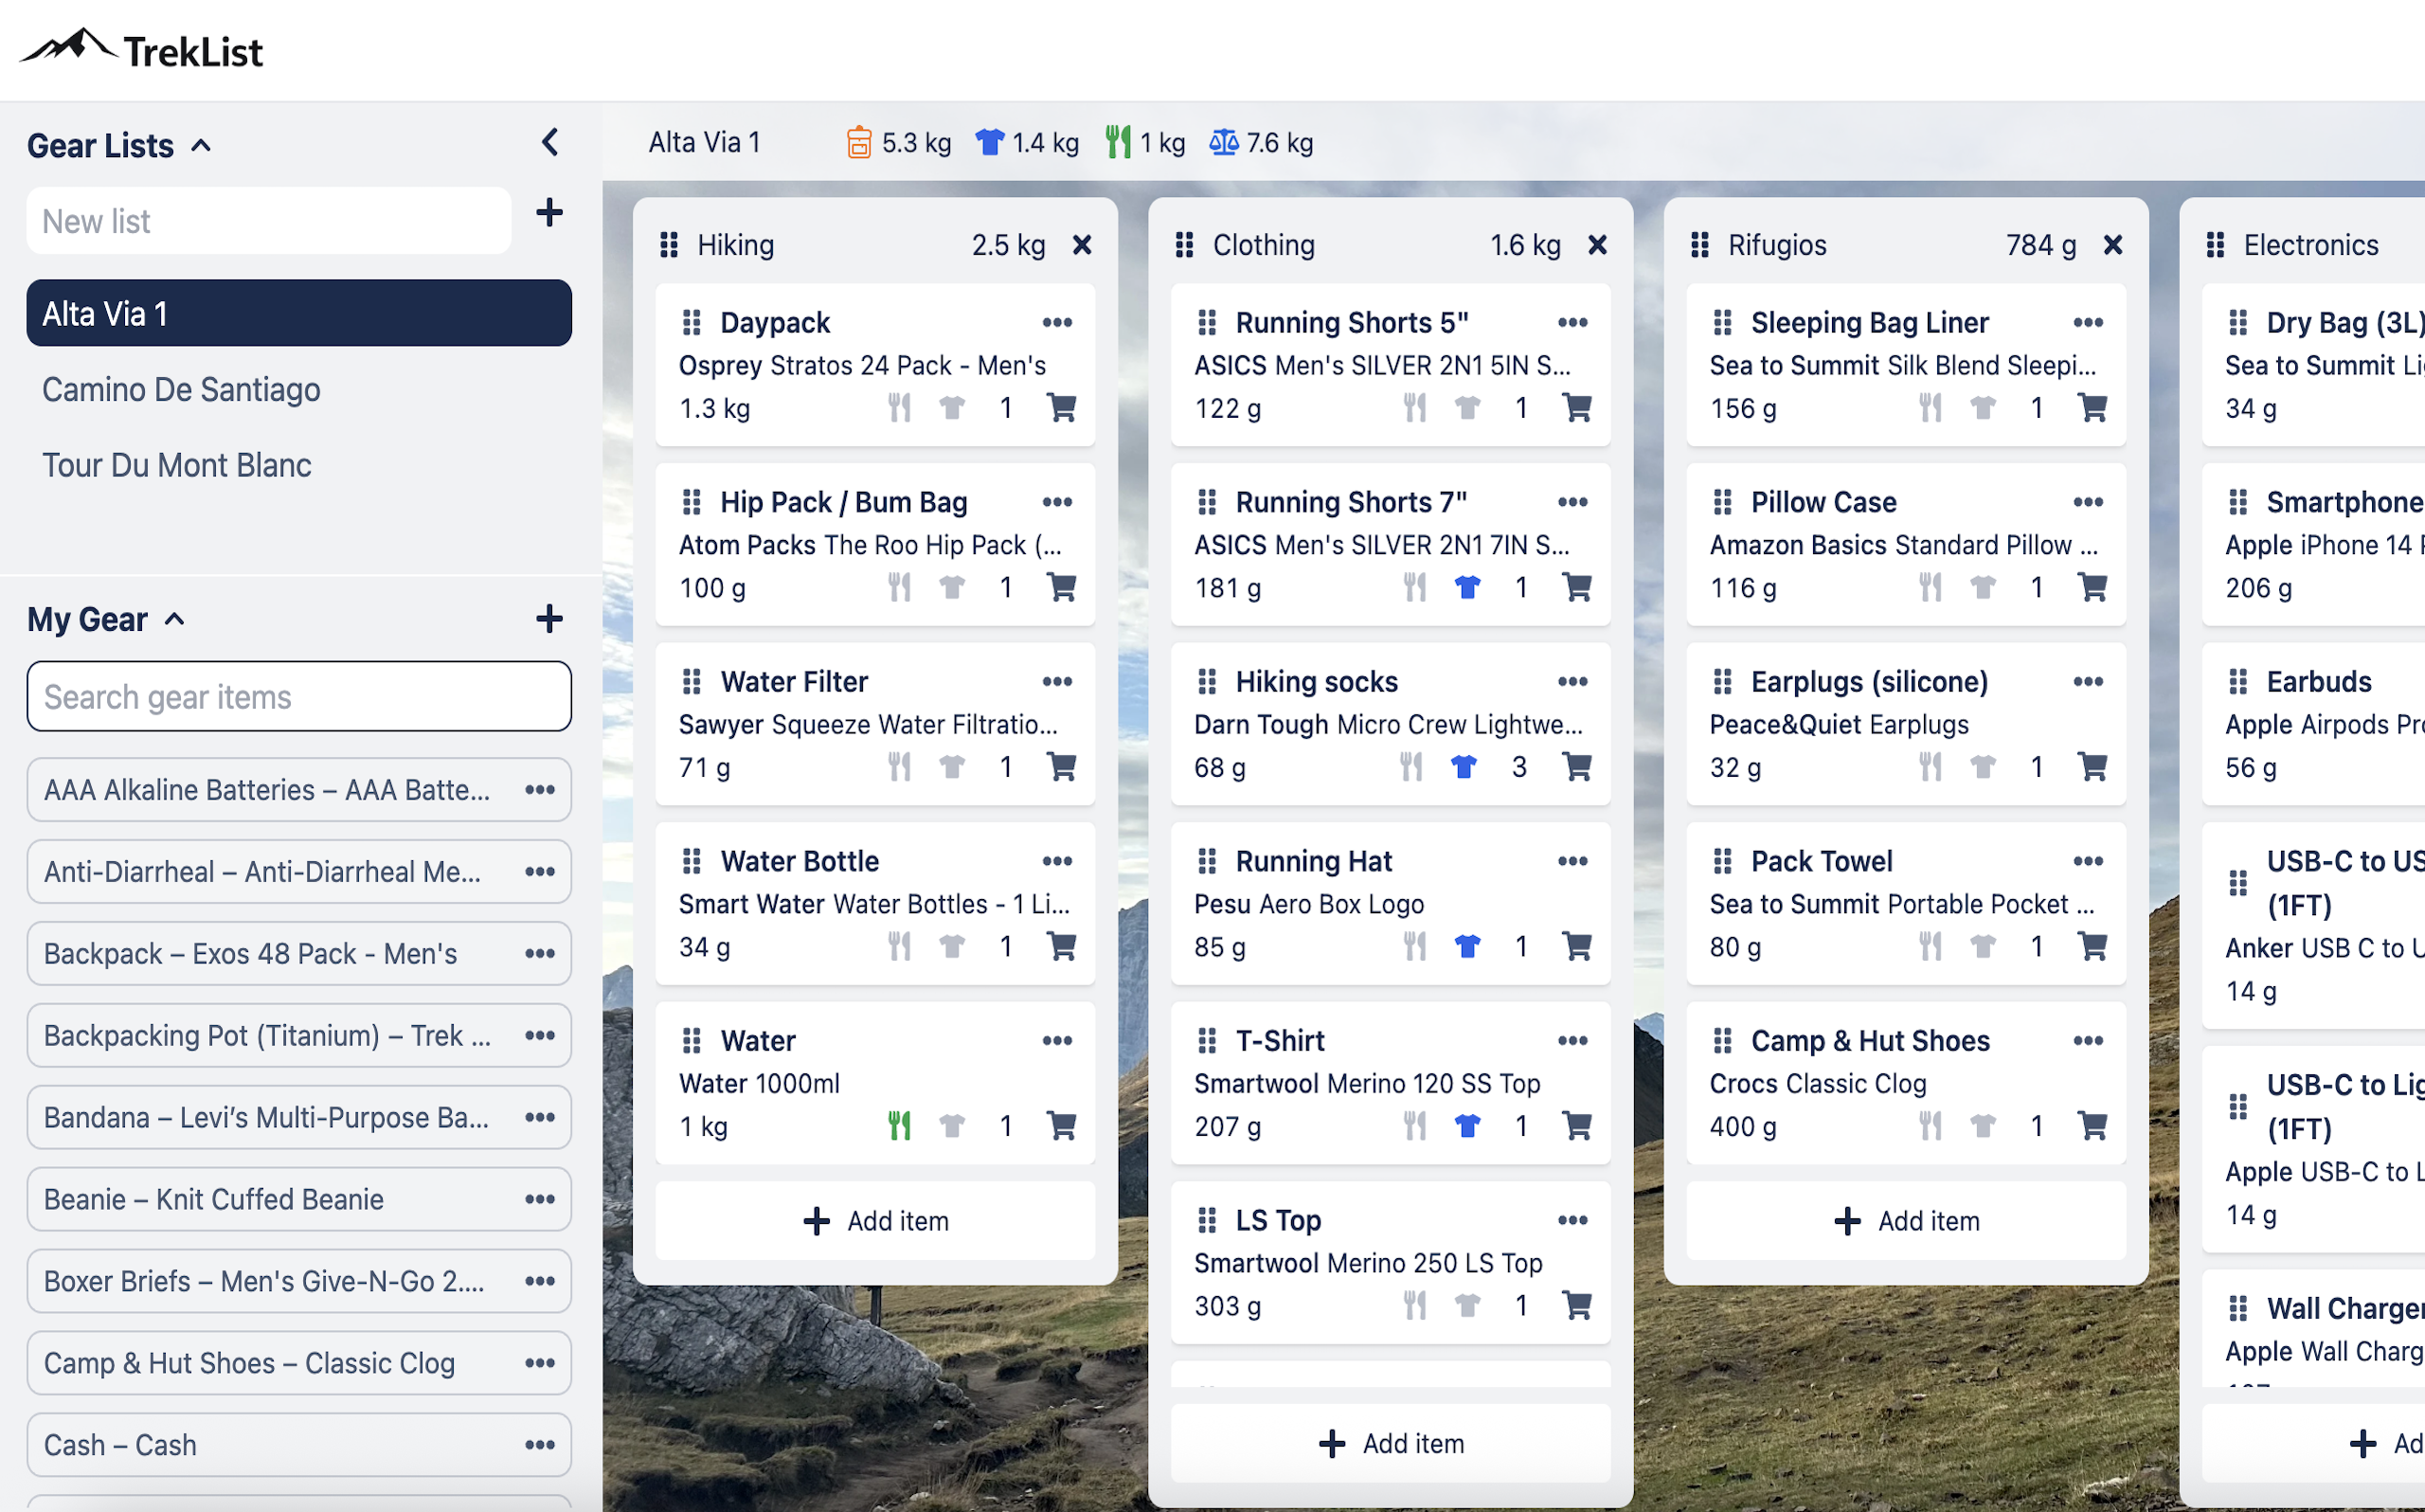The height and width of the screenshot is (1512, 2425).
Task: Add an item to the Hiking column
Action: point(874,1220)
